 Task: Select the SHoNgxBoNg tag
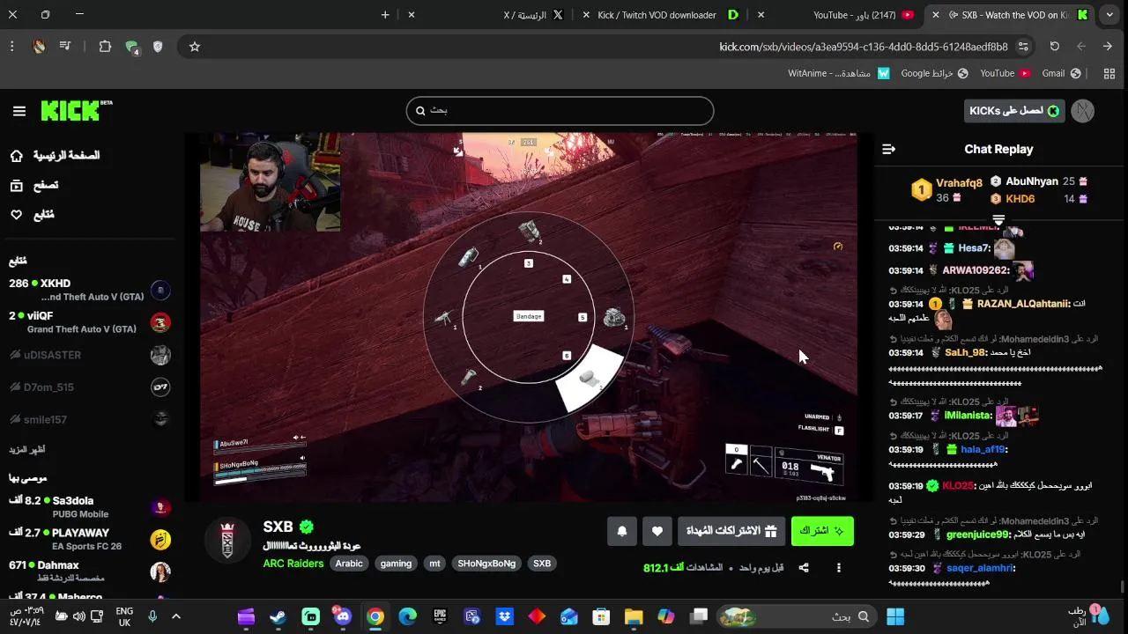point(486,564)
